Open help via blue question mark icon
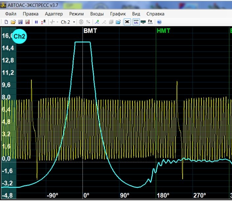Screen dimensions: 232x201 159,22
